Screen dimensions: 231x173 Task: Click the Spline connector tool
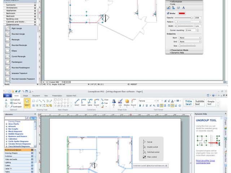click(x=90, y=103)
